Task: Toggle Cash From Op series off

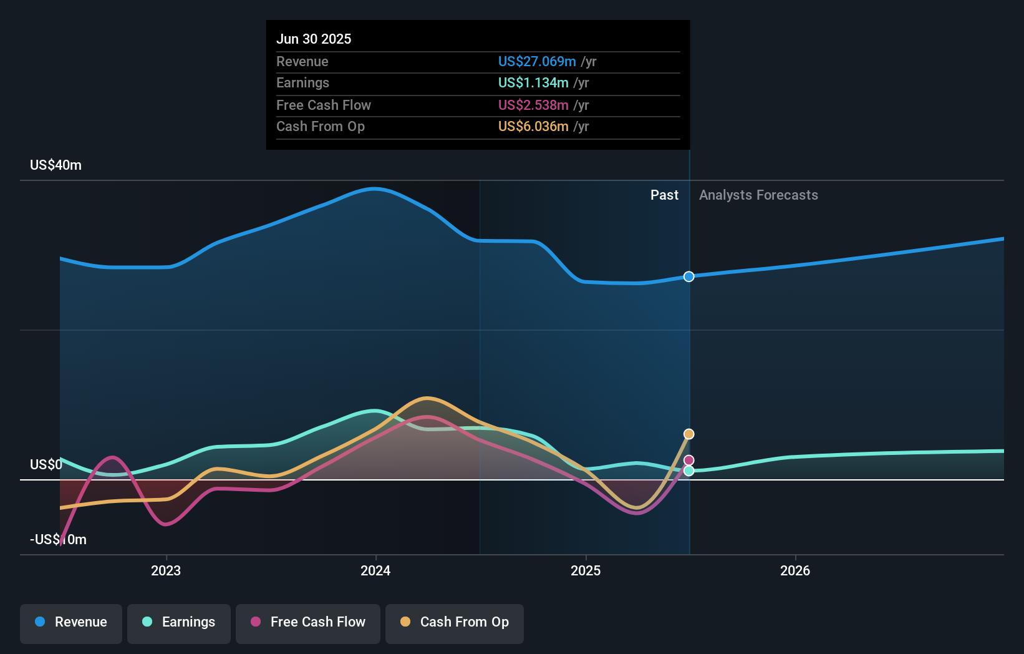Action: (x=455, y=622)
